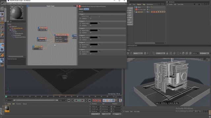Click the keyframe selection red question button
The width and height of the screenshot is (211, 118).
pyautogui.click(x=100, y=100)
